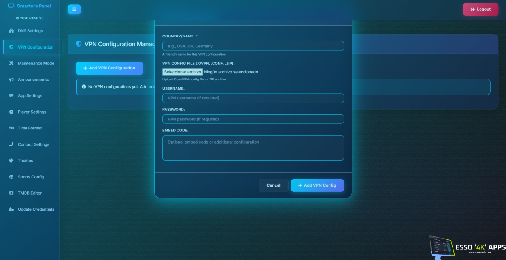Click the hamburger menu toggle button
Viewport: 506px width, 260px height.
click(x=74, y=9)
